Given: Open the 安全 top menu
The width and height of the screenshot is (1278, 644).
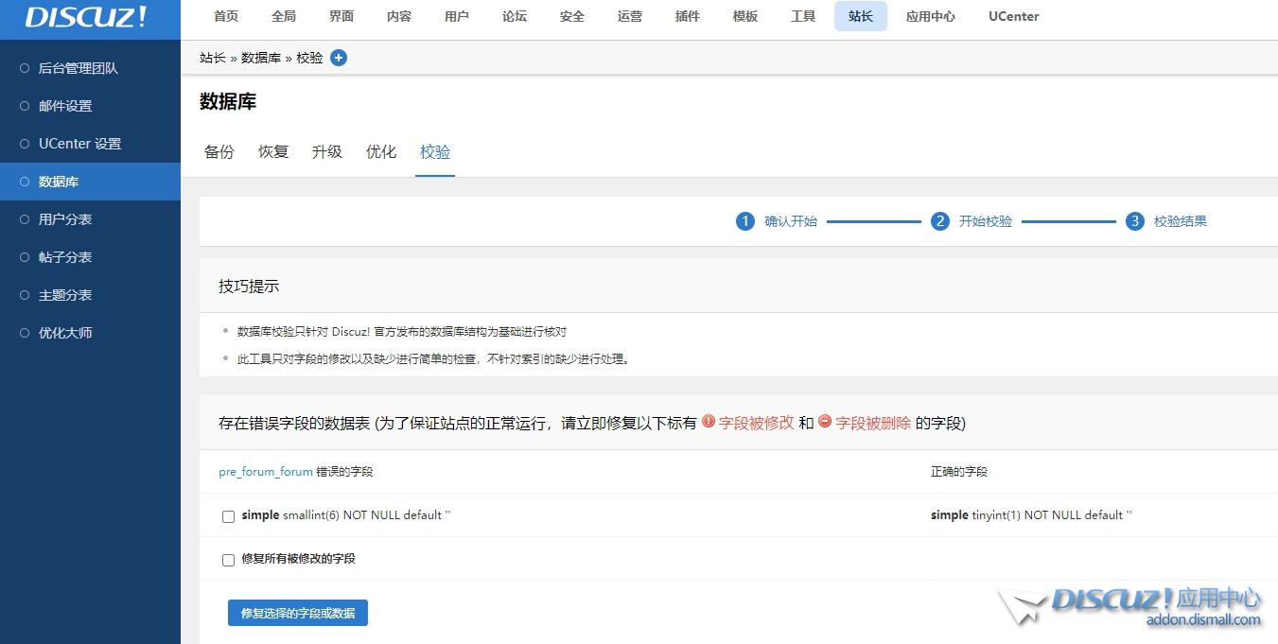Looking at the screenshot, I should [x=572, y=16].
